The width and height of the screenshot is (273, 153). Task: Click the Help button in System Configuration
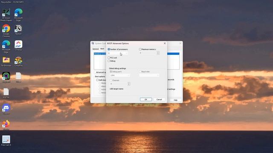tap(175, 100)
